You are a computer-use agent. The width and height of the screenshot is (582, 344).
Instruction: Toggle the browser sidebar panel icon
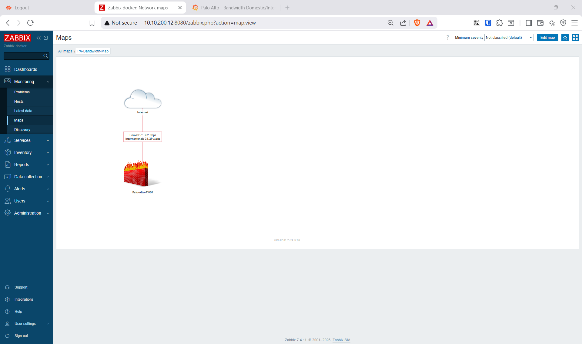click(x=529, y=23)
